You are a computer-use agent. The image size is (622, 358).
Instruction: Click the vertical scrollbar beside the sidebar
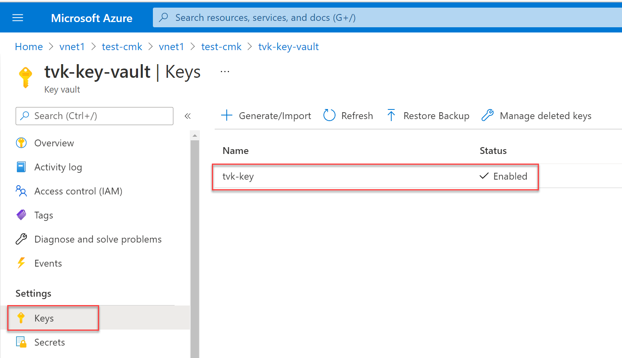pos(195,241)
